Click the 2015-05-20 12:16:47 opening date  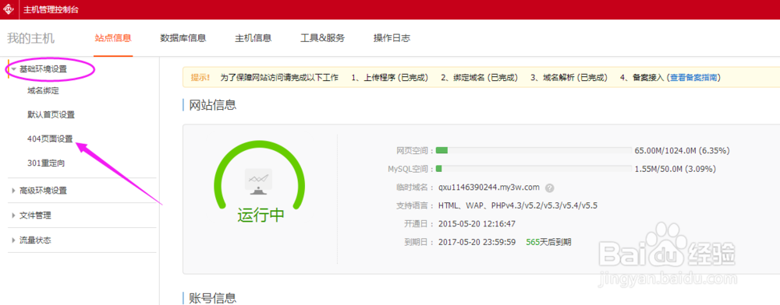pyautogui.click(x=477, y=223)
